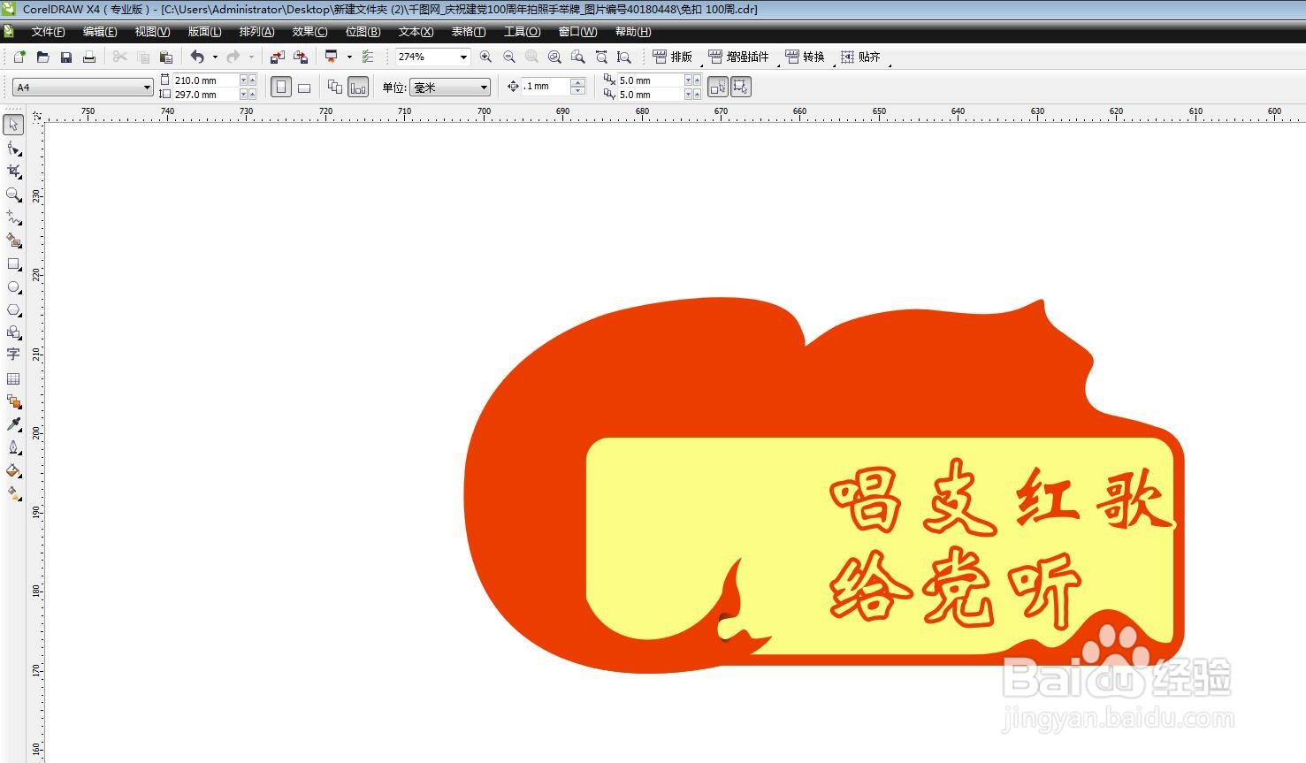1306x763 pixels.
Task: Select the Crop tool
Action: (x=13, y=171)
